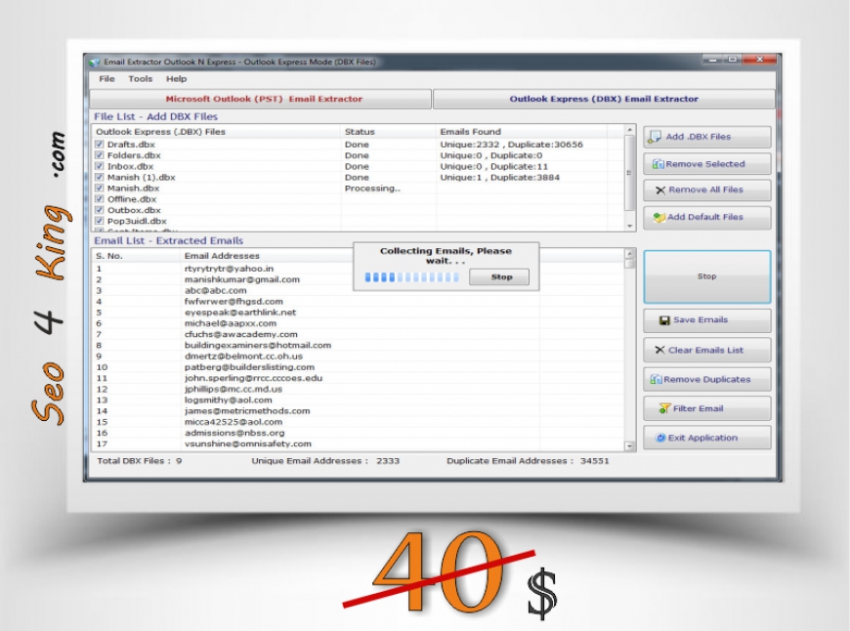850x631 pixels.
Task: Open the Tools menu
Action: click(x=141, y=78)
